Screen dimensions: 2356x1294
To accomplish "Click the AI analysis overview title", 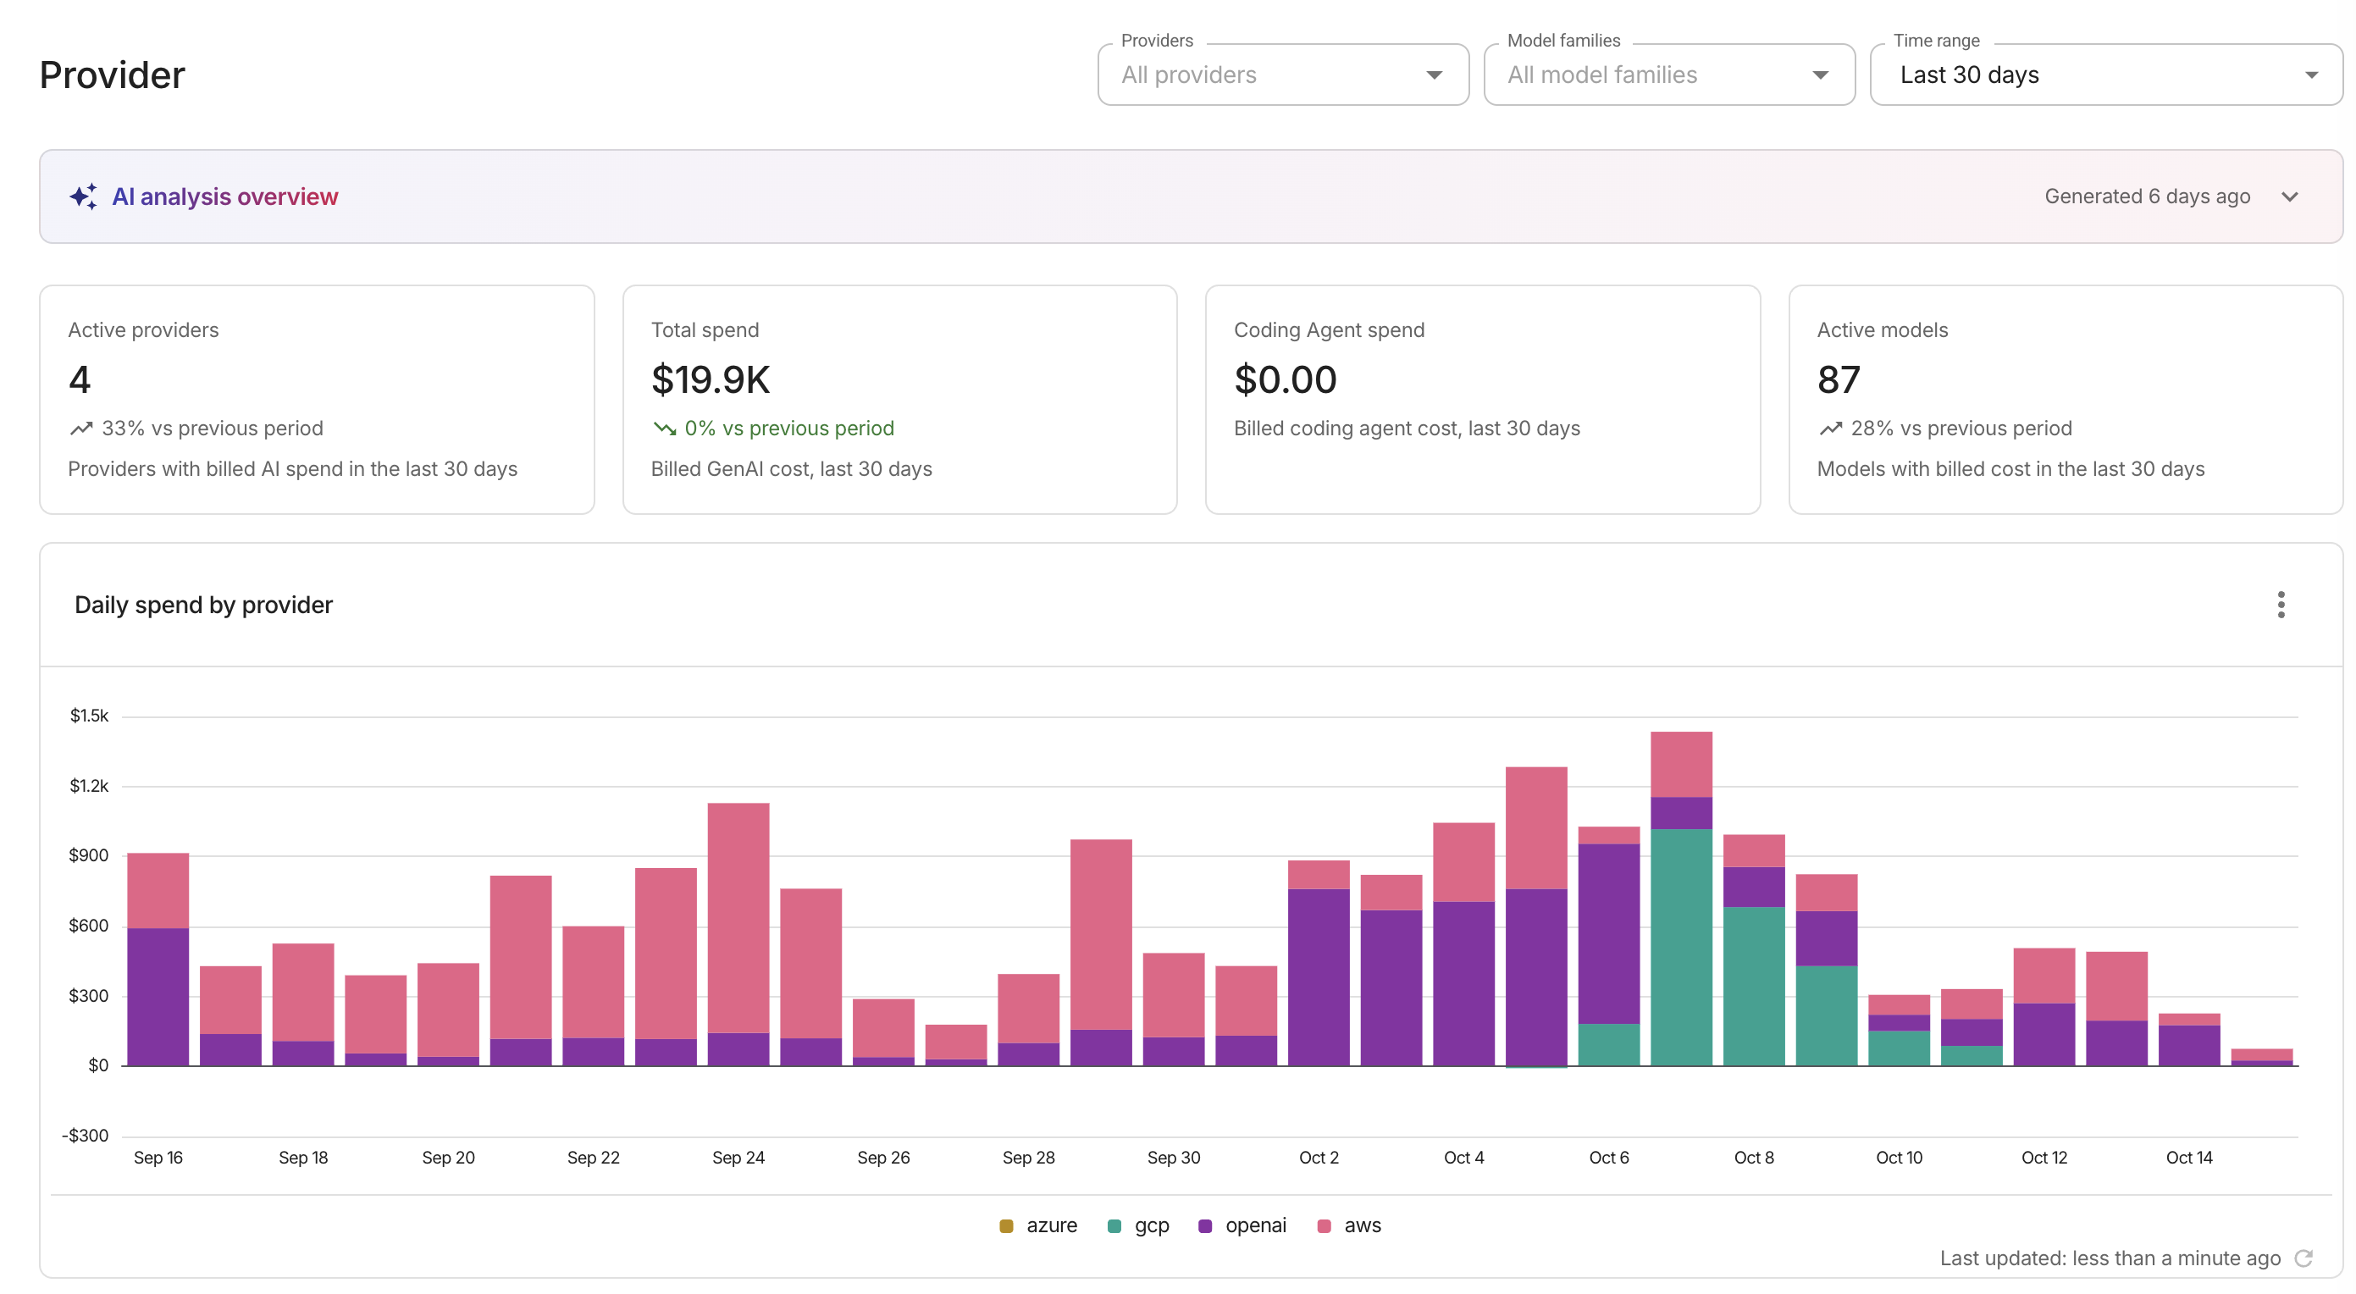I will coord(225,196).
